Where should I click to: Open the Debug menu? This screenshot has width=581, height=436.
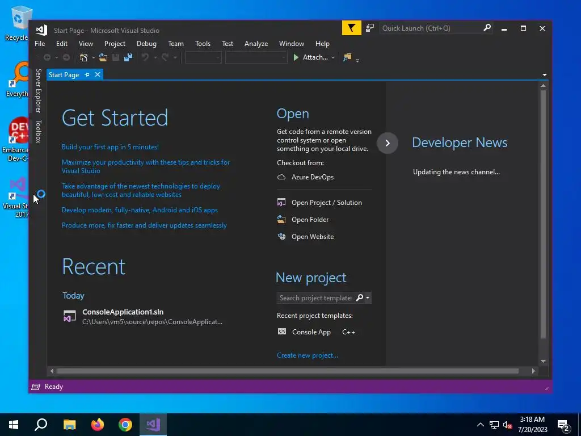[146, 44]
